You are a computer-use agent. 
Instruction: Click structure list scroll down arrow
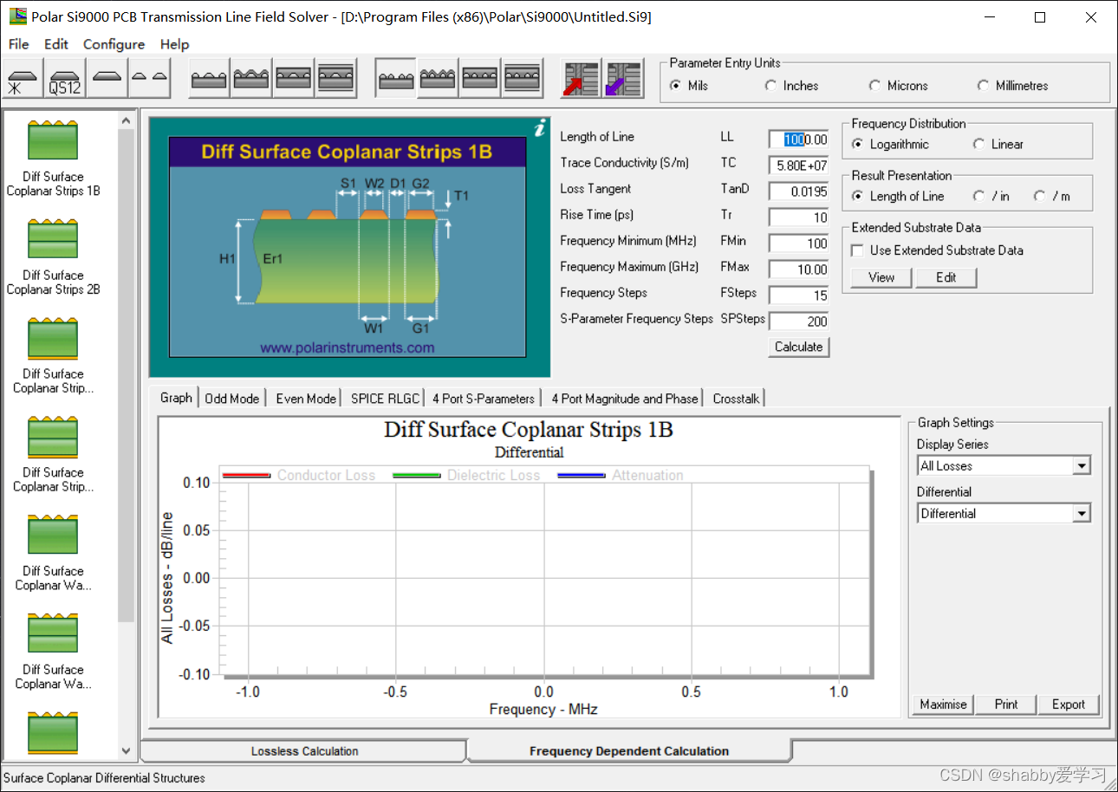127,750
